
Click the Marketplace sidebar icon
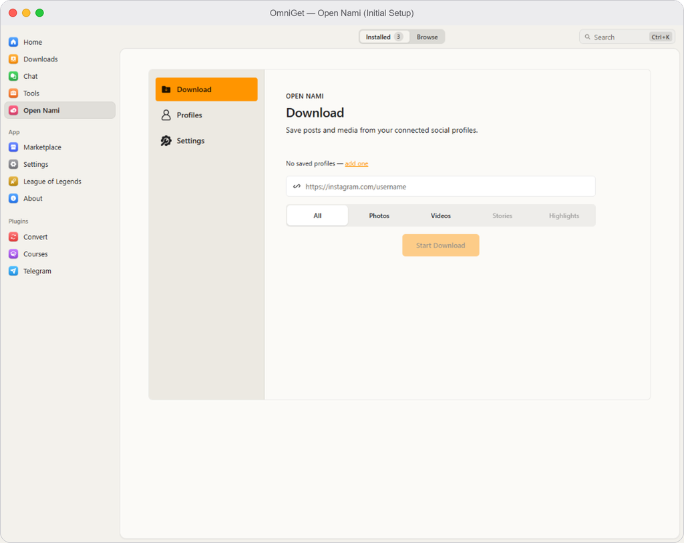[x=13, y=147]
